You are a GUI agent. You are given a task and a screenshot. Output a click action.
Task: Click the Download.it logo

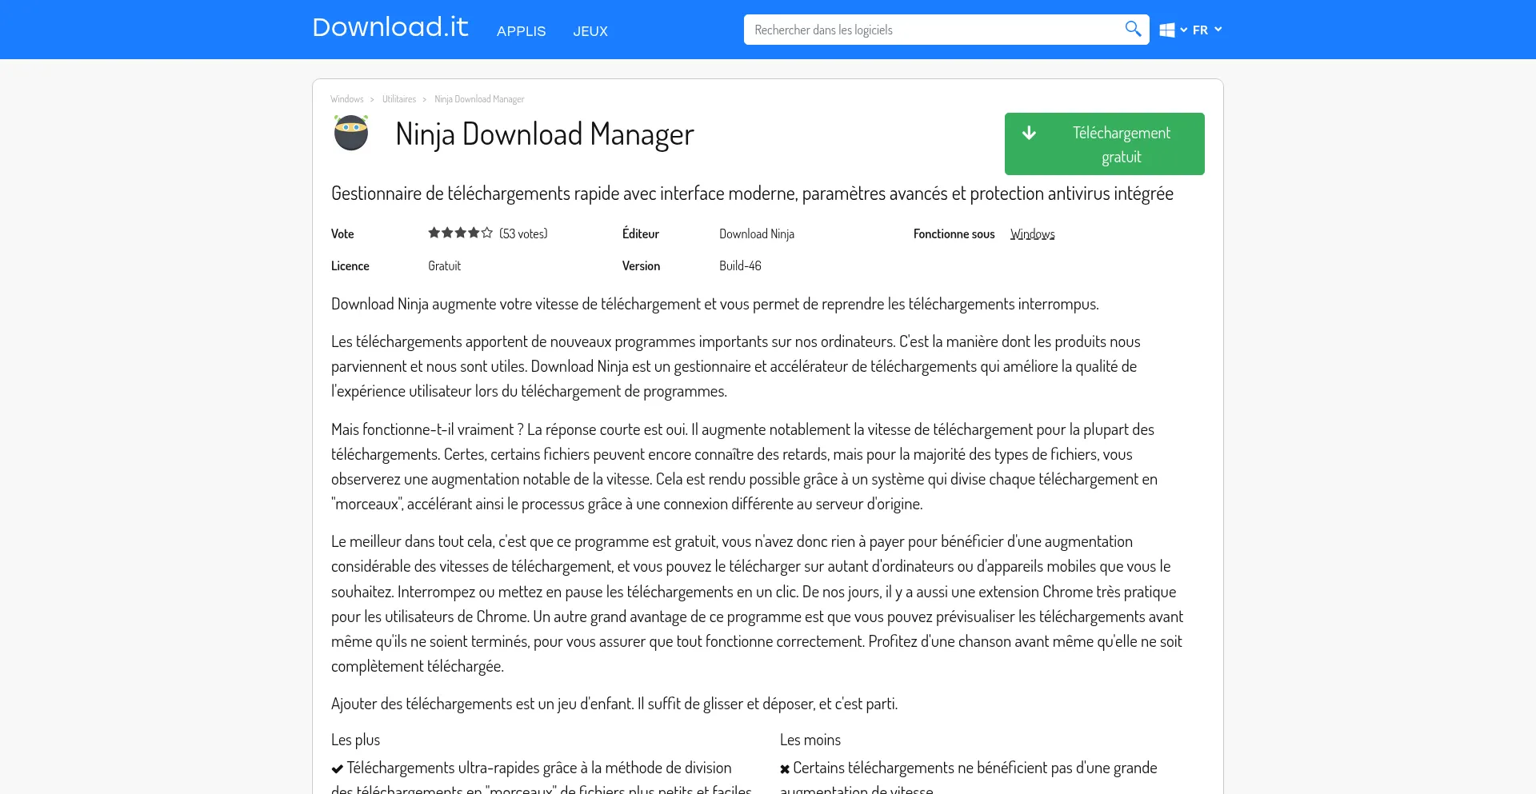click(390, 28)
